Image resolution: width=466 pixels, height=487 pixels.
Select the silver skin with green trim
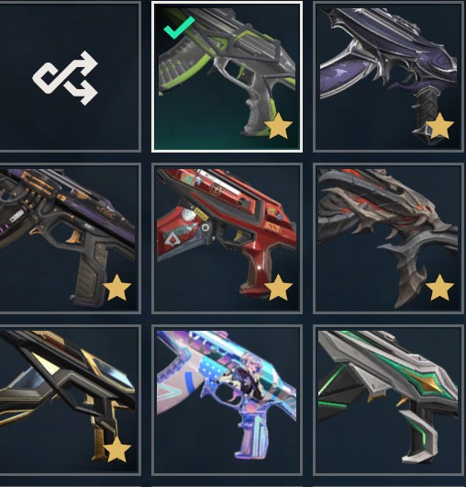pos(389,401)
